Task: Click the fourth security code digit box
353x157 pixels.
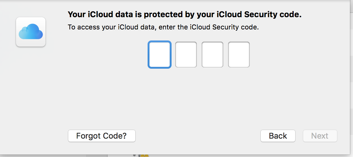Action: point(239,55)
